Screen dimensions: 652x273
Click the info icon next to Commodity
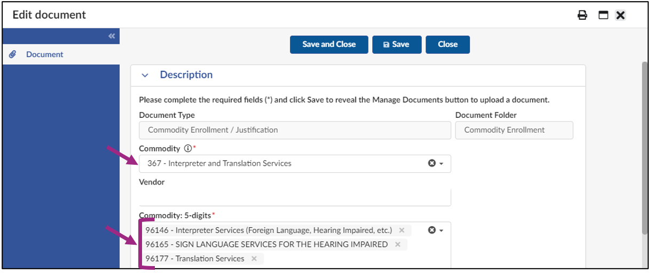tap(187, 149)
